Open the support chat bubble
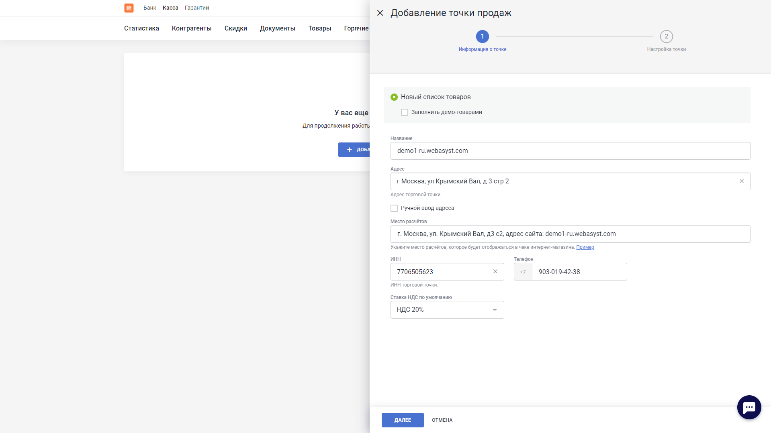The height and width of the screenshot is (433, 771). [x=749, y=407]
